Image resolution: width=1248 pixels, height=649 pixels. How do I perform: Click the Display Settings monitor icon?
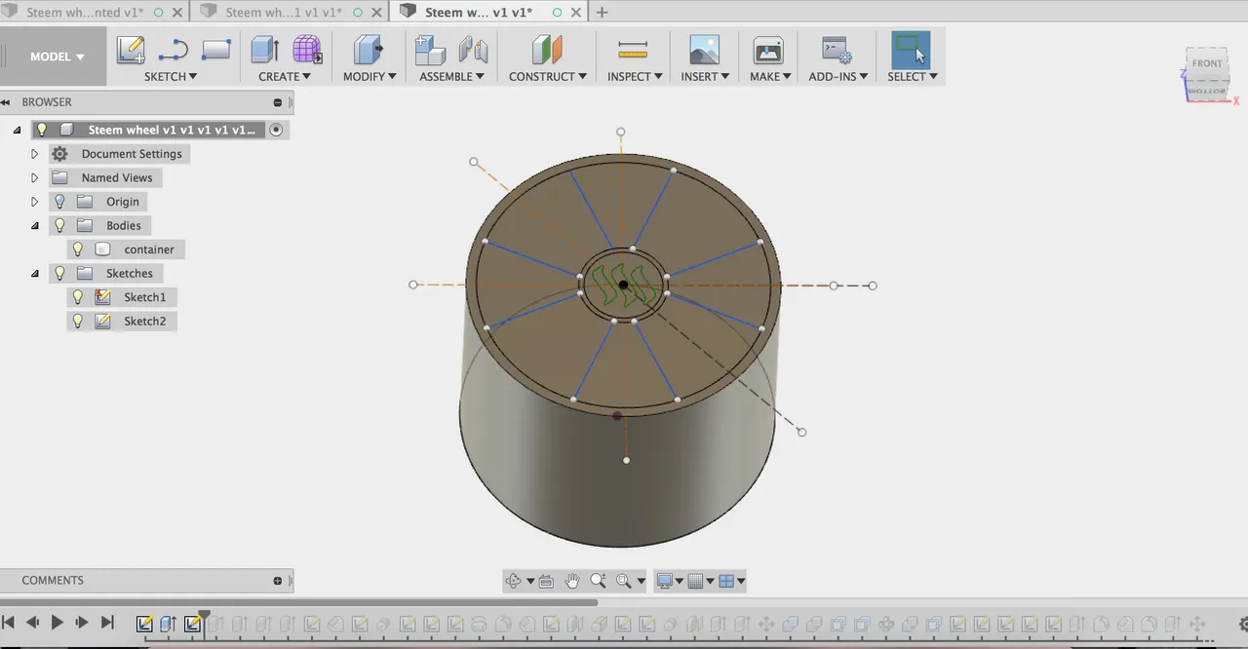(665, 581)
